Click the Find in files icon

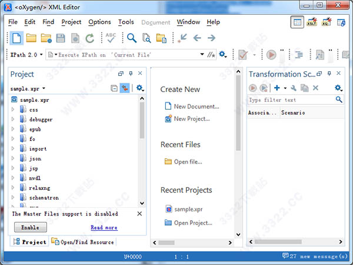[x=146, y=38]
